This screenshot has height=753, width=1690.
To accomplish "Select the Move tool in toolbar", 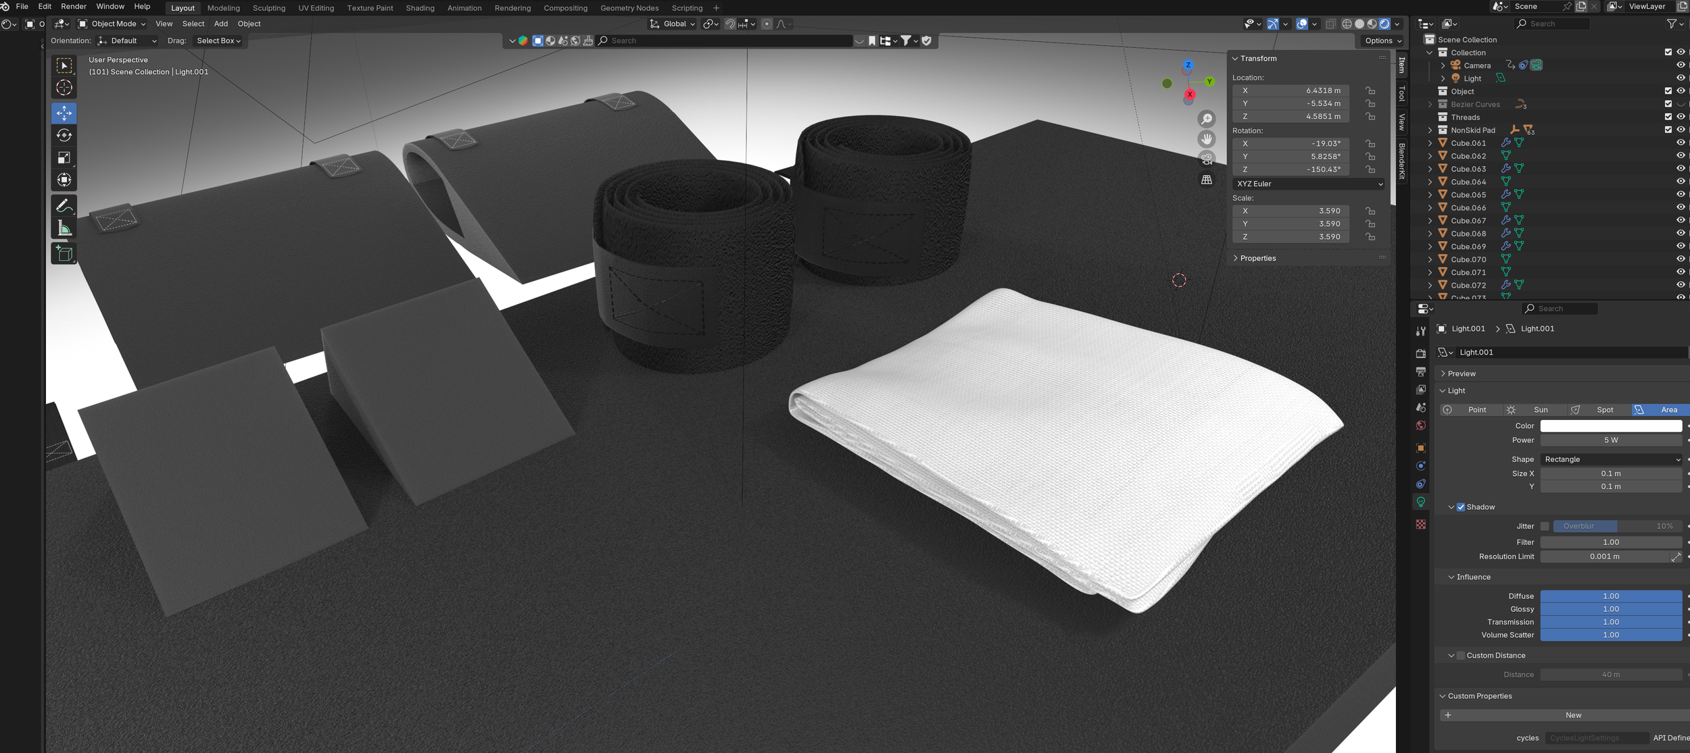I will pyautogui.click(x=64, y=113).
